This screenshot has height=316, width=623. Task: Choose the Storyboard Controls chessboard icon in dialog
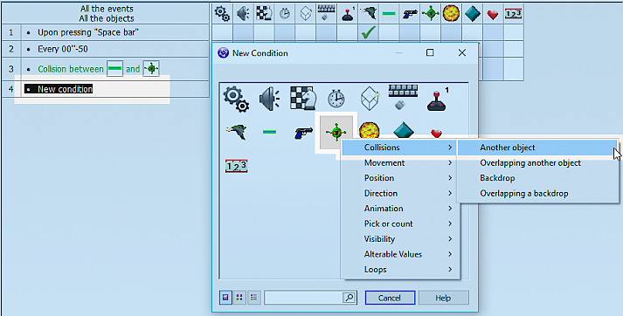pyautogui.click(x=302, y=98)
